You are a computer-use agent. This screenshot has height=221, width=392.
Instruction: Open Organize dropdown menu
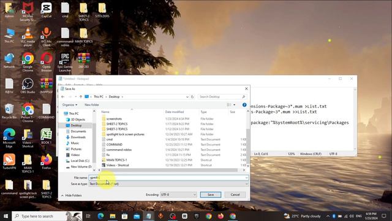click(x=70, y=105)
